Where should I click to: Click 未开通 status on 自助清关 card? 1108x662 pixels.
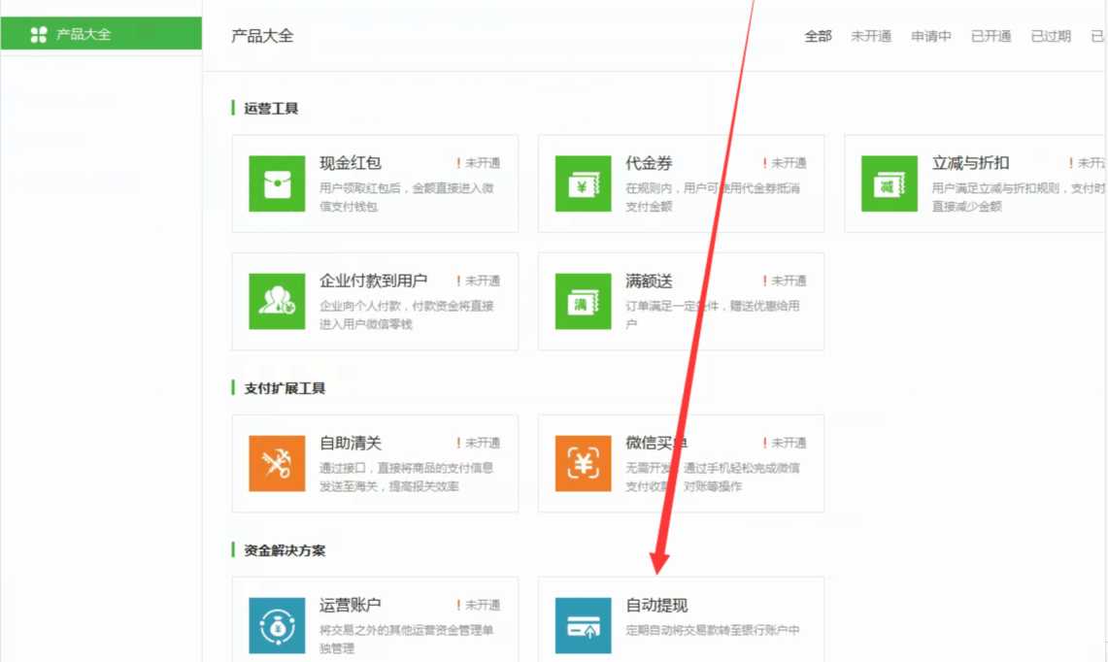pos(482,443)
